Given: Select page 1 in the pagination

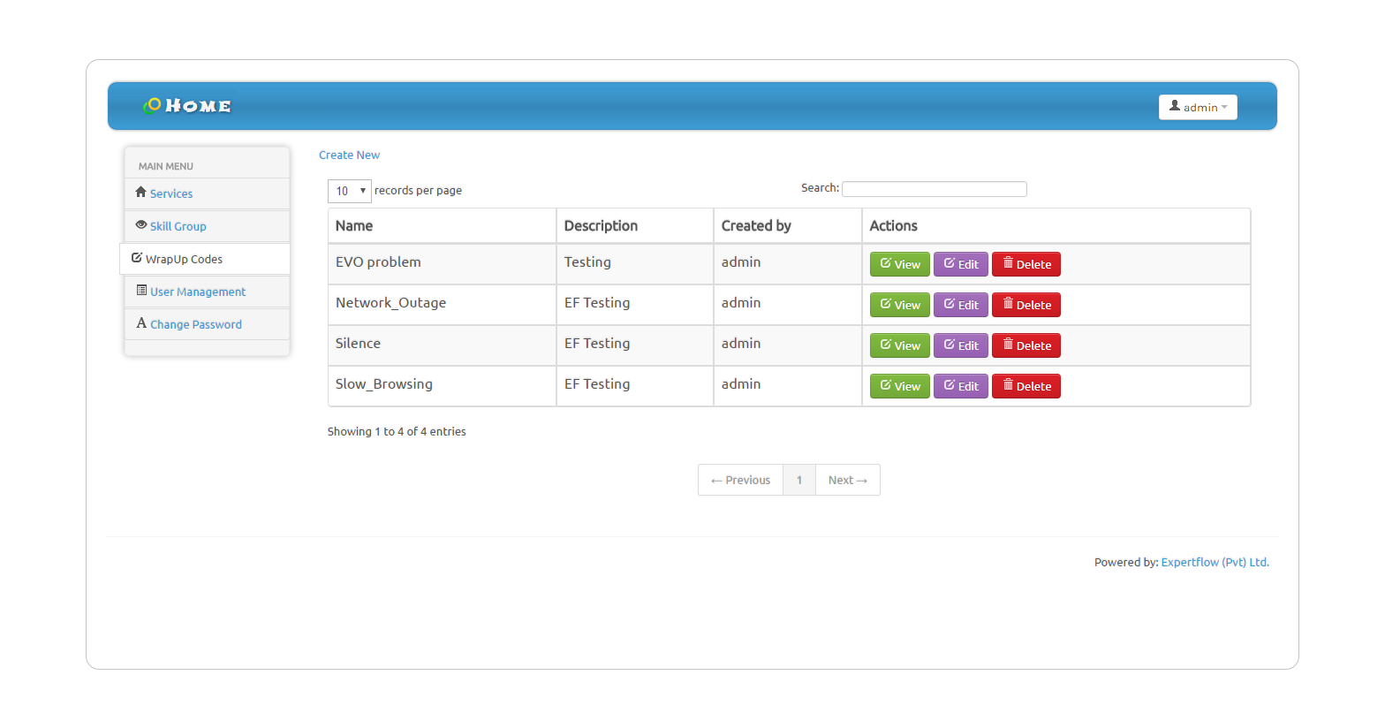Looking at the screenshot, I should point(799,480).
